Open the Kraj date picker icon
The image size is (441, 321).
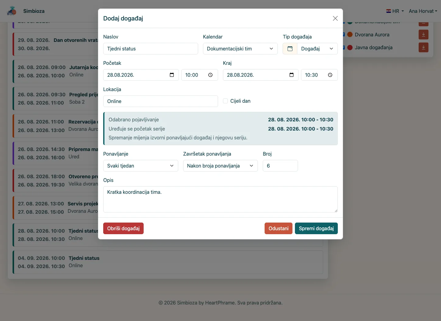tap(292, 75)
